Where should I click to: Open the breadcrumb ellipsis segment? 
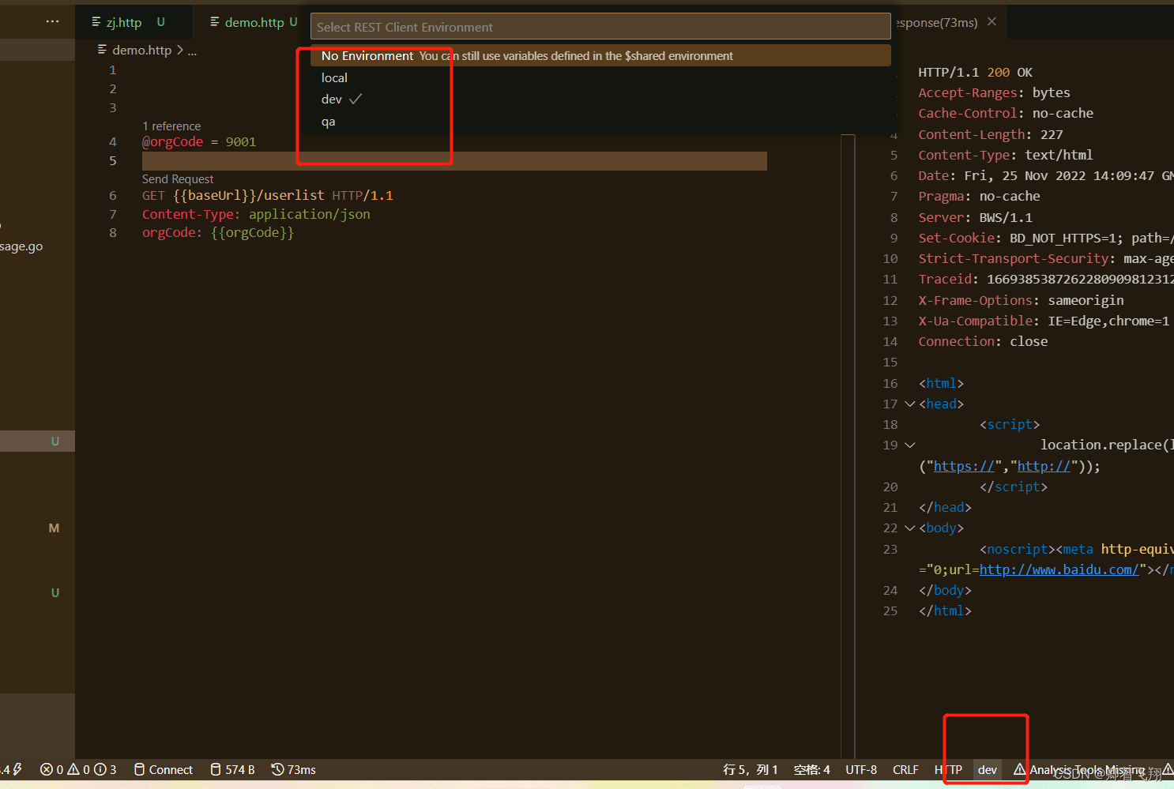(192, 51)
